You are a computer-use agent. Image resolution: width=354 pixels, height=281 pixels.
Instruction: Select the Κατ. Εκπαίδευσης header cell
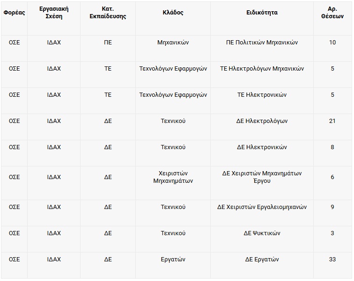[108, 13]
